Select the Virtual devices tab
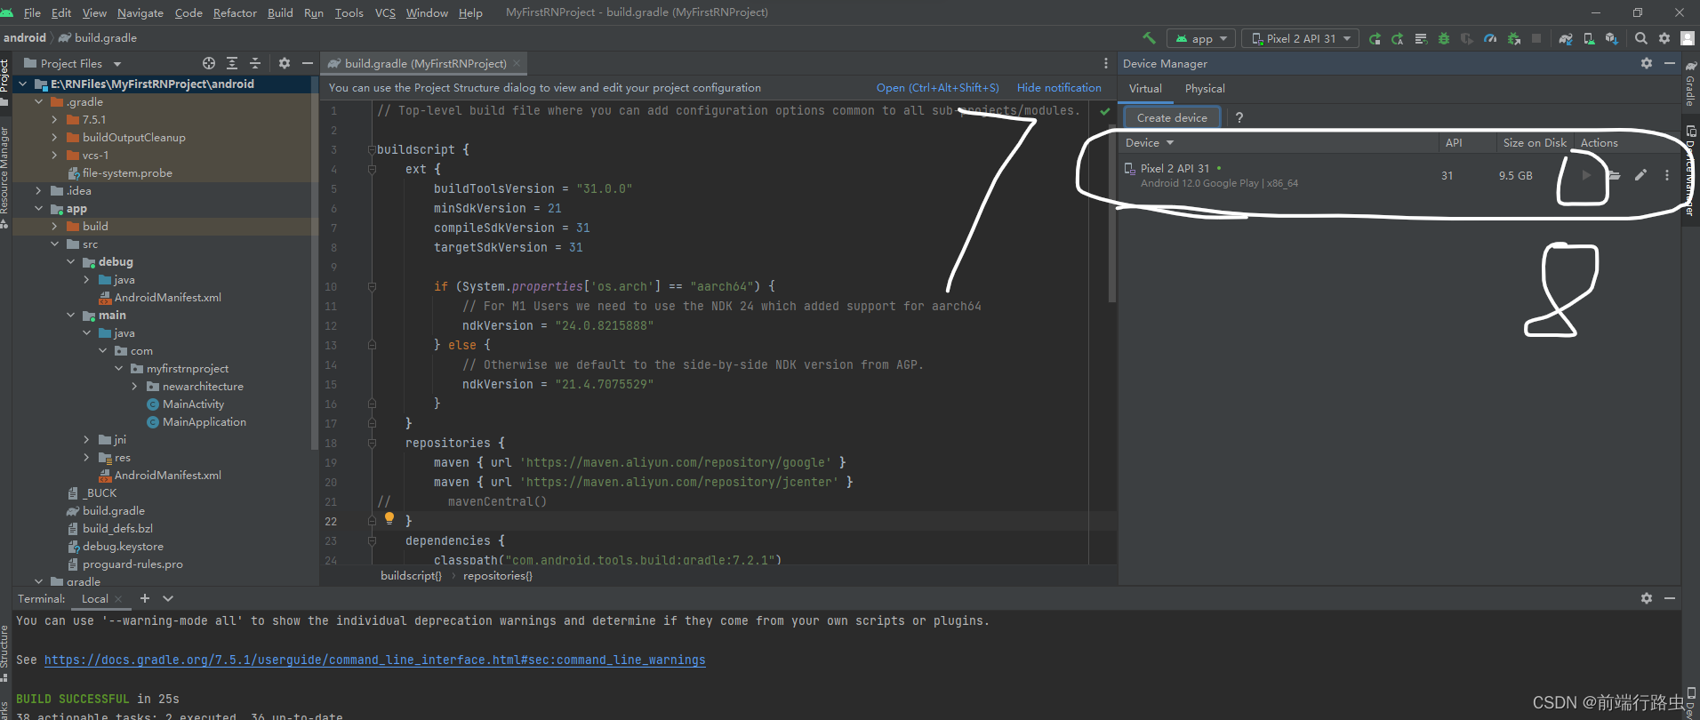 [x=1145, y=88]
